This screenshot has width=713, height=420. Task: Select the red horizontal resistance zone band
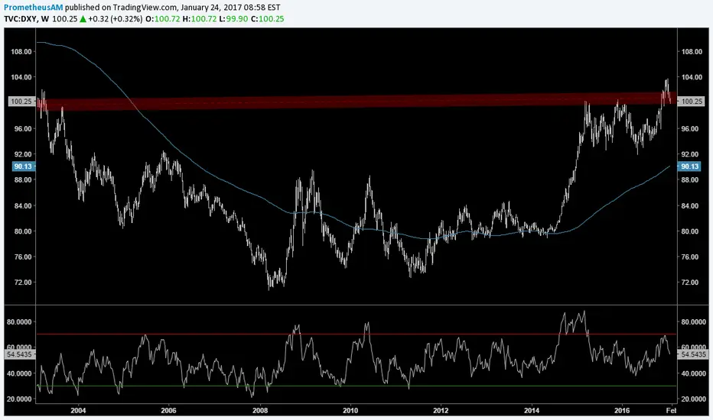coord(356,102)
